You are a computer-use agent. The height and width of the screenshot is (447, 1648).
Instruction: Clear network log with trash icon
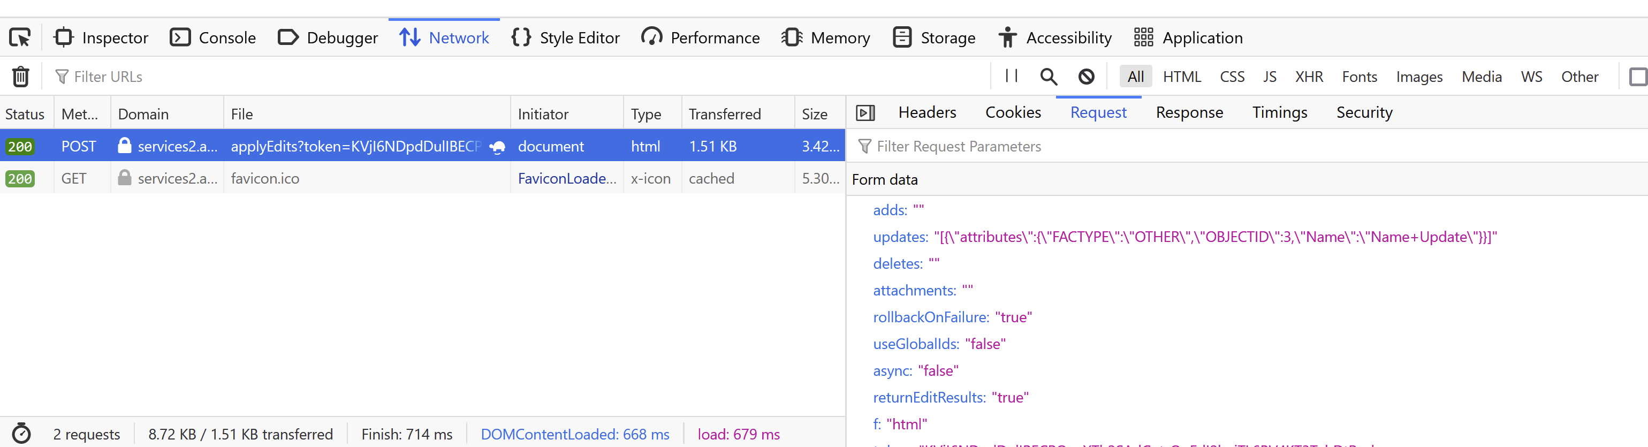coord(20,77)
